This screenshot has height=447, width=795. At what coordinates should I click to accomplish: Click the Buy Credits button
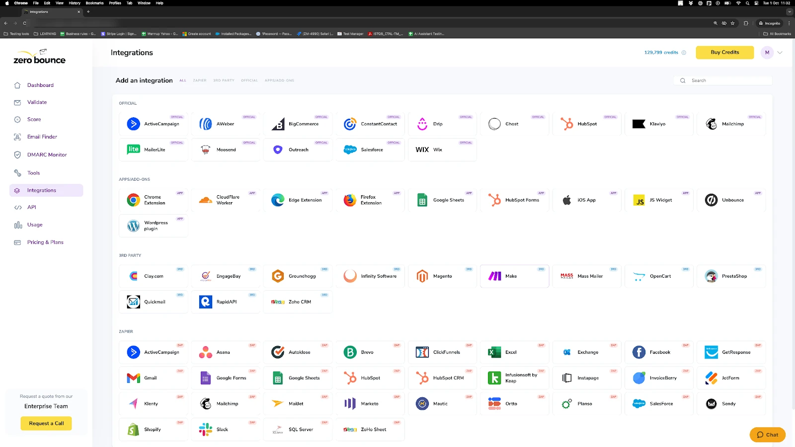pyautogui.click(x=724, y=52)
